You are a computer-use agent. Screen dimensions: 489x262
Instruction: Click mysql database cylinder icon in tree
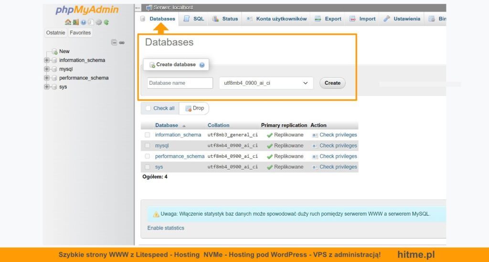point(54,69)
